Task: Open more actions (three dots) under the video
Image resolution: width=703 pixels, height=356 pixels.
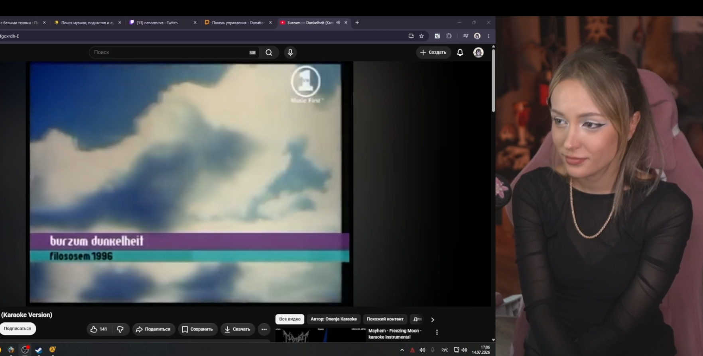Action: (264, 329)
